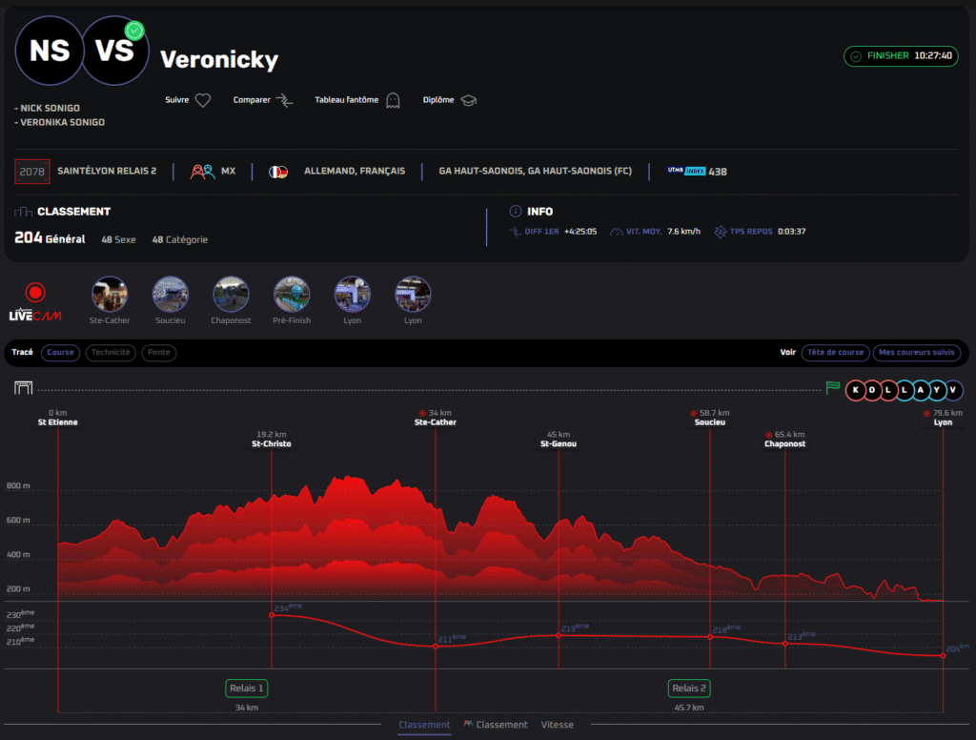This screenshot has width=976, height=740.
Task: Click the start arch icon
Action: tap(24, 388)
